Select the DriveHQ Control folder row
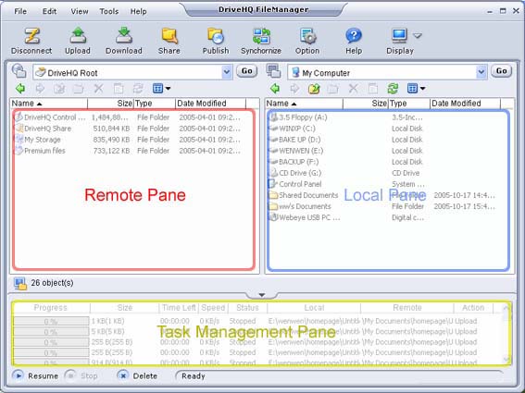This screenshot has height=393, width=525. [127, 117]
